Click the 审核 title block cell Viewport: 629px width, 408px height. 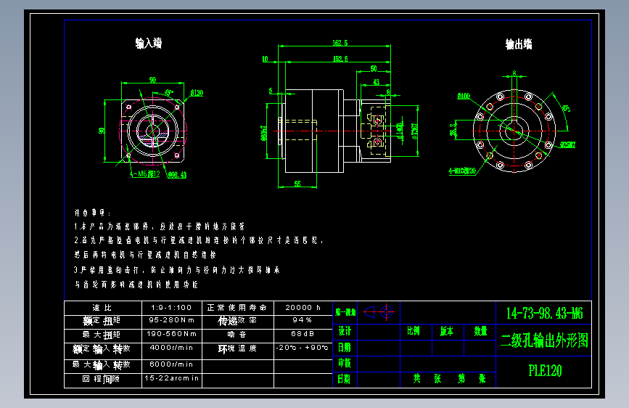pyautogui.click(x=345, y=364)
